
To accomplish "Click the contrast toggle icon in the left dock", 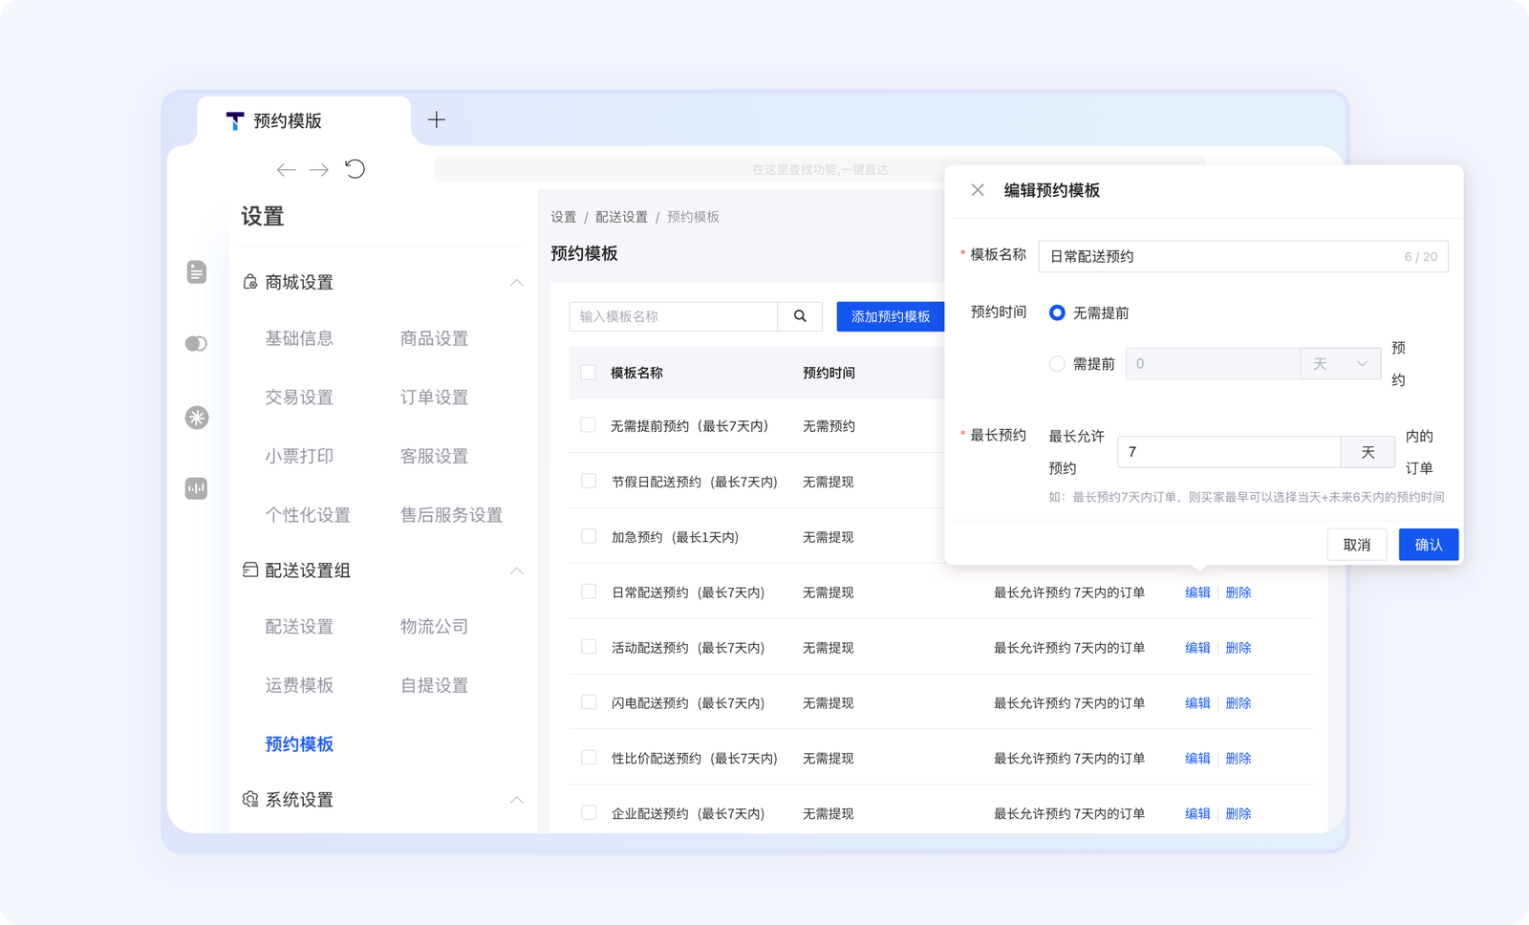I will click(x=197, y=343).
